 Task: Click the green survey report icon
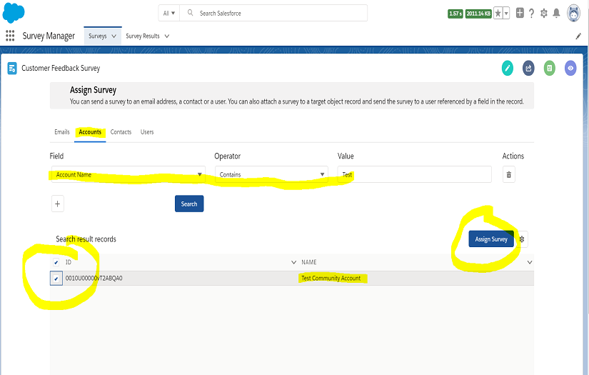point(550,68)
